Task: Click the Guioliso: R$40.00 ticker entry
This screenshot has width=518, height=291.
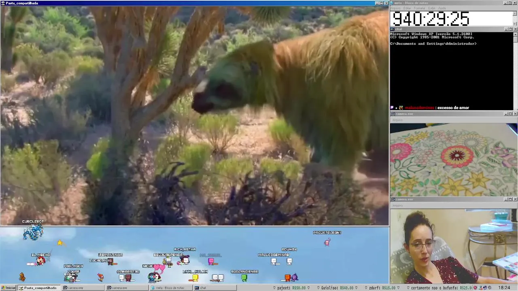Action: [337, 288]
